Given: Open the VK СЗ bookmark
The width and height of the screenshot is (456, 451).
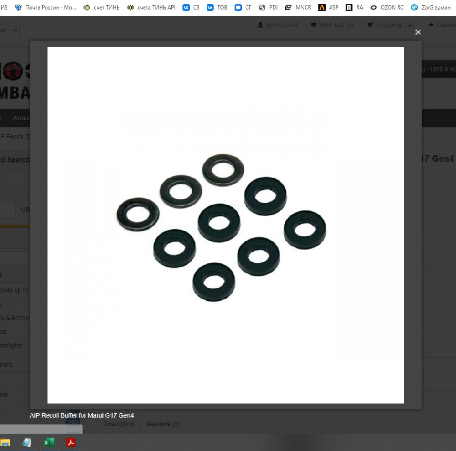Looking at the screenshot, I should [x=191, y=8].
